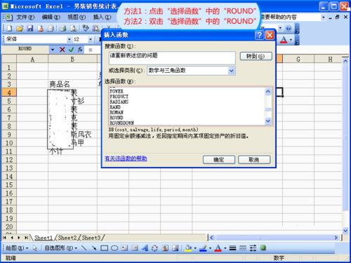This screenshot has width=351, height=263.
Task: Open the 文件 File menu
Action: coord(25,18)
